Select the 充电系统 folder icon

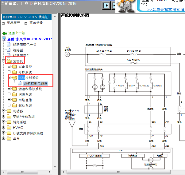pyautogui.click(x=14, y=66)
